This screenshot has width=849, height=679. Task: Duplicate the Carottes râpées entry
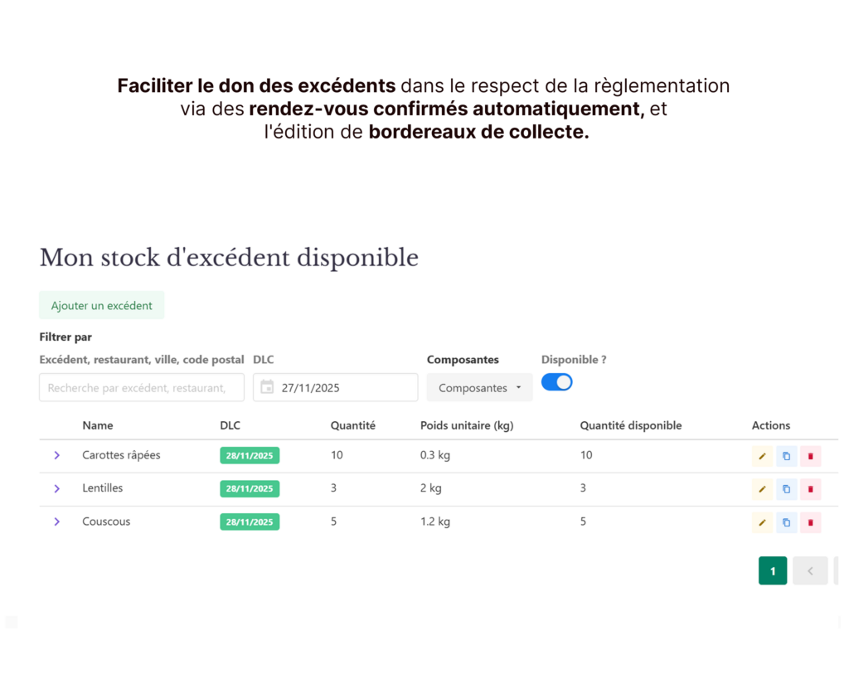786,456
